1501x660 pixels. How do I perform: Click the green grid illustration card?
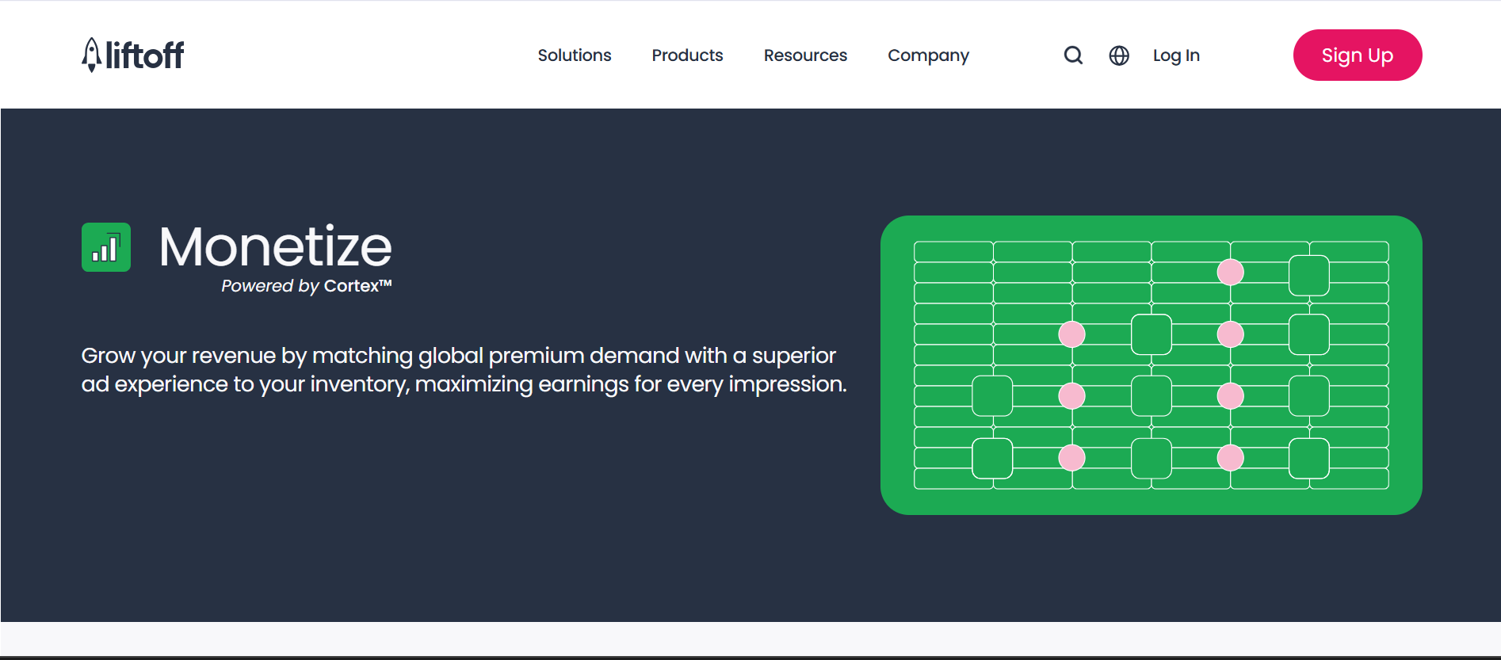(1151, 365)
